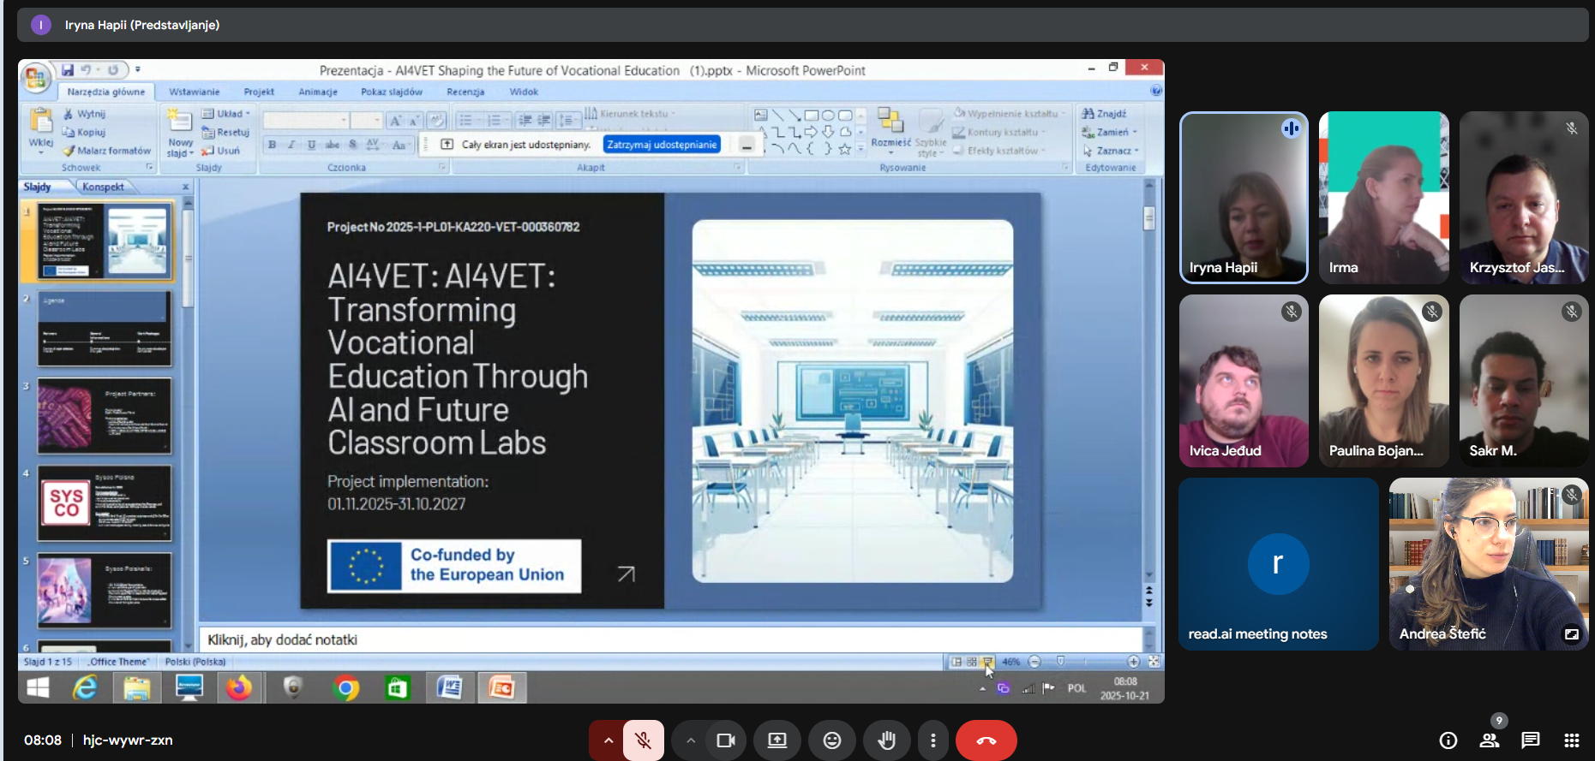
Task: Click picture-in-picture icon on Andrea Štefić tile
Action: [x=1571, y=634]
